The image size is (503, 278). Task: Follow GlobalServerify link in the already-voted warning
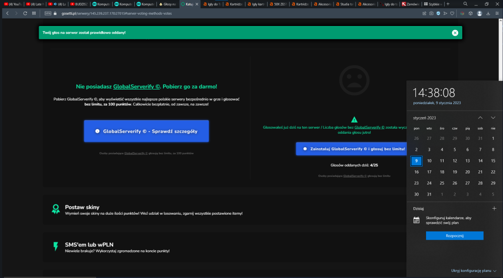pos(369,127)
